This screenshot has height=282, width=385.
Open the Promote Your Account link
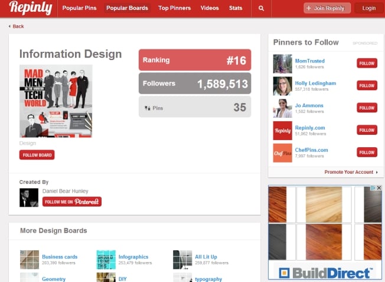click(x=351, y=172)
